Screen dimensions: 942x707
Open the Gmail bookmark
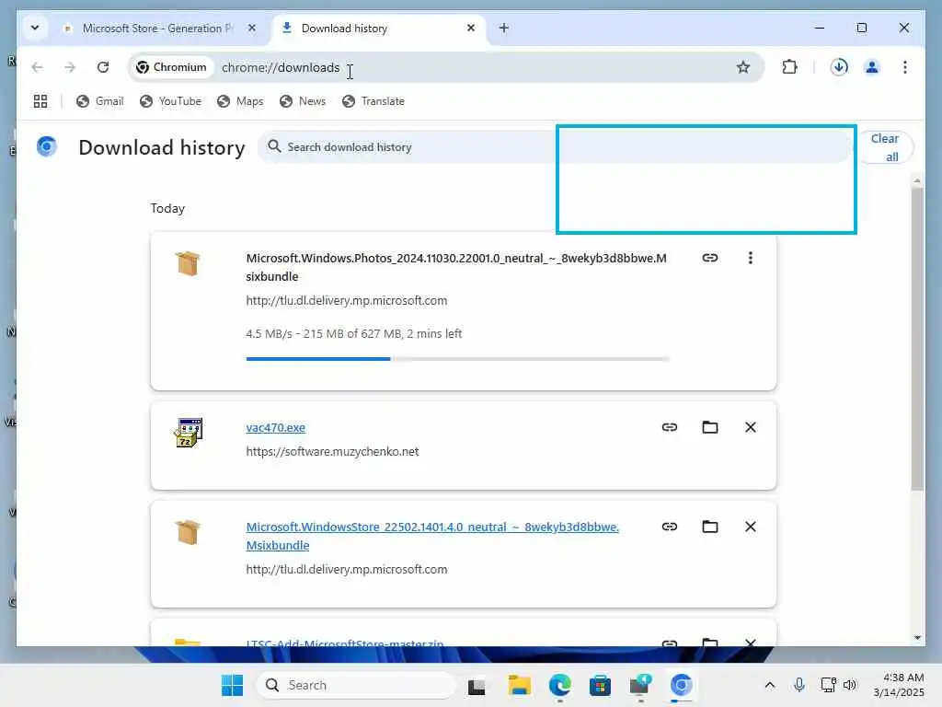tap(100, 101)
